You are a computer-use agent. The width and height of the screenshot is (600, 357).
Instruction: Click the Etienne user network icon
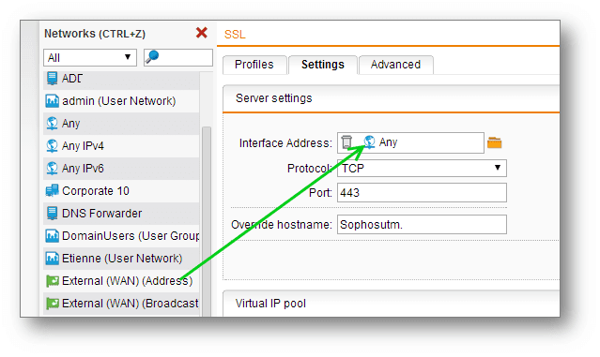(52, 259)
